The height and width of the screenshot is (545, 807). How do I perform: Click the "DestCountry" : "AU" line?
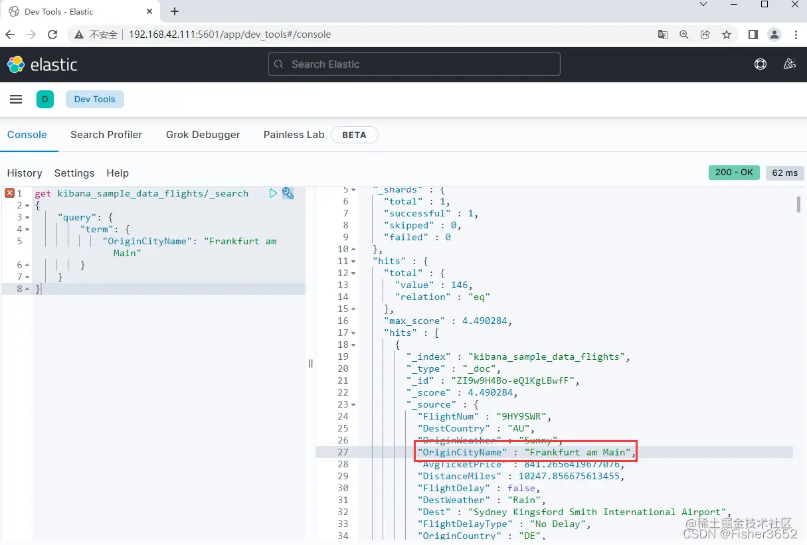[476, 428]
